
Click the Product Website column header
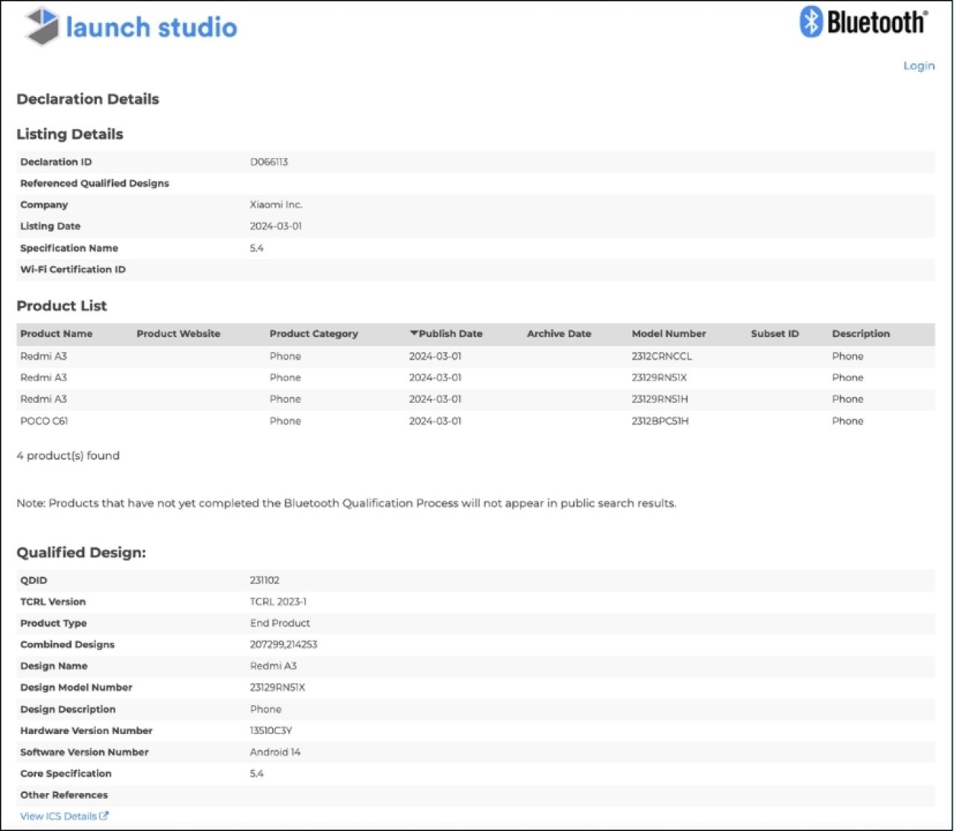coord(178,333)
